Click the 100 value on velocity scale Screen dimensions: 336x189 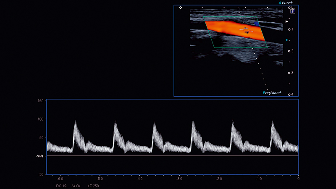40,119
